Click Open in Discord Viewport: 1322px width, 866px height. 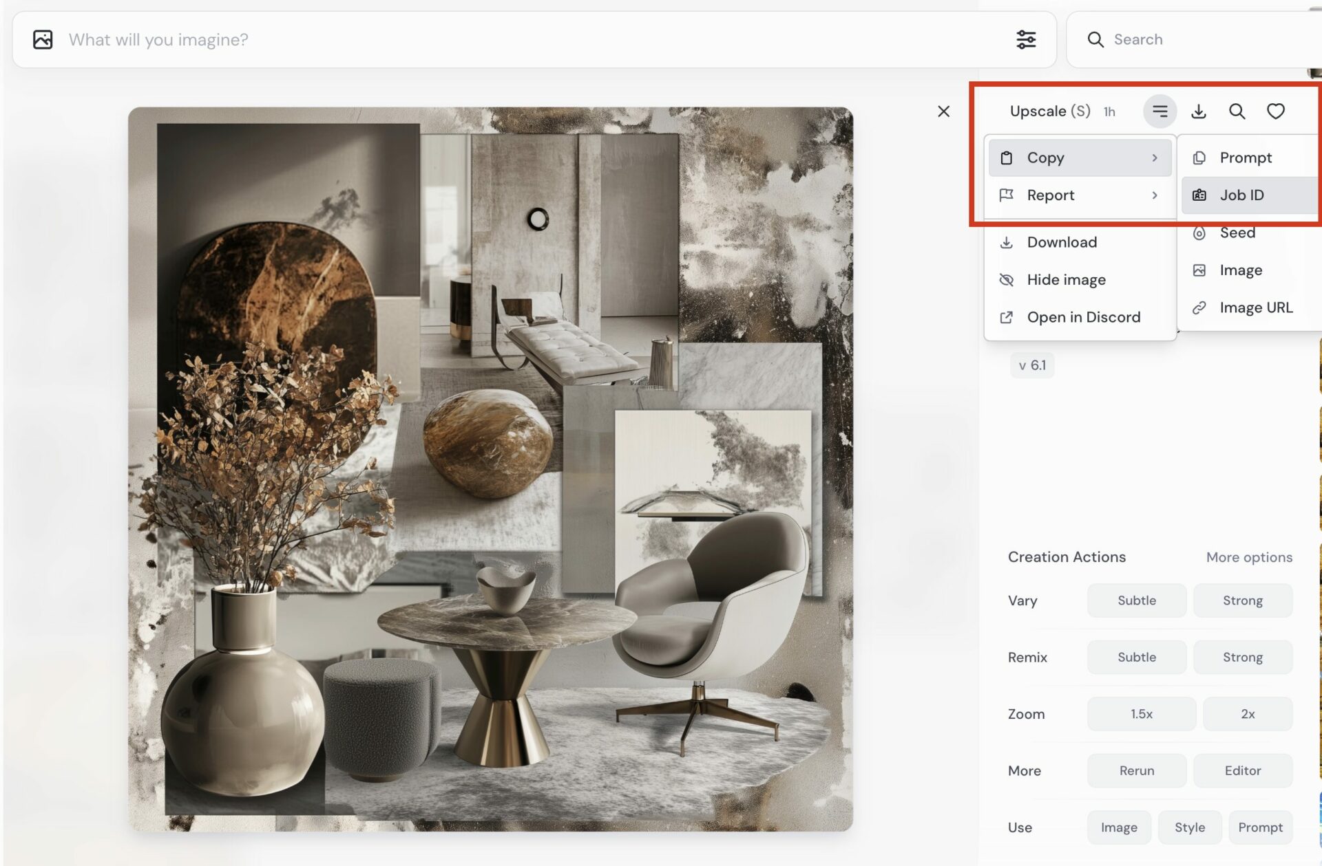pos(1083,317)
